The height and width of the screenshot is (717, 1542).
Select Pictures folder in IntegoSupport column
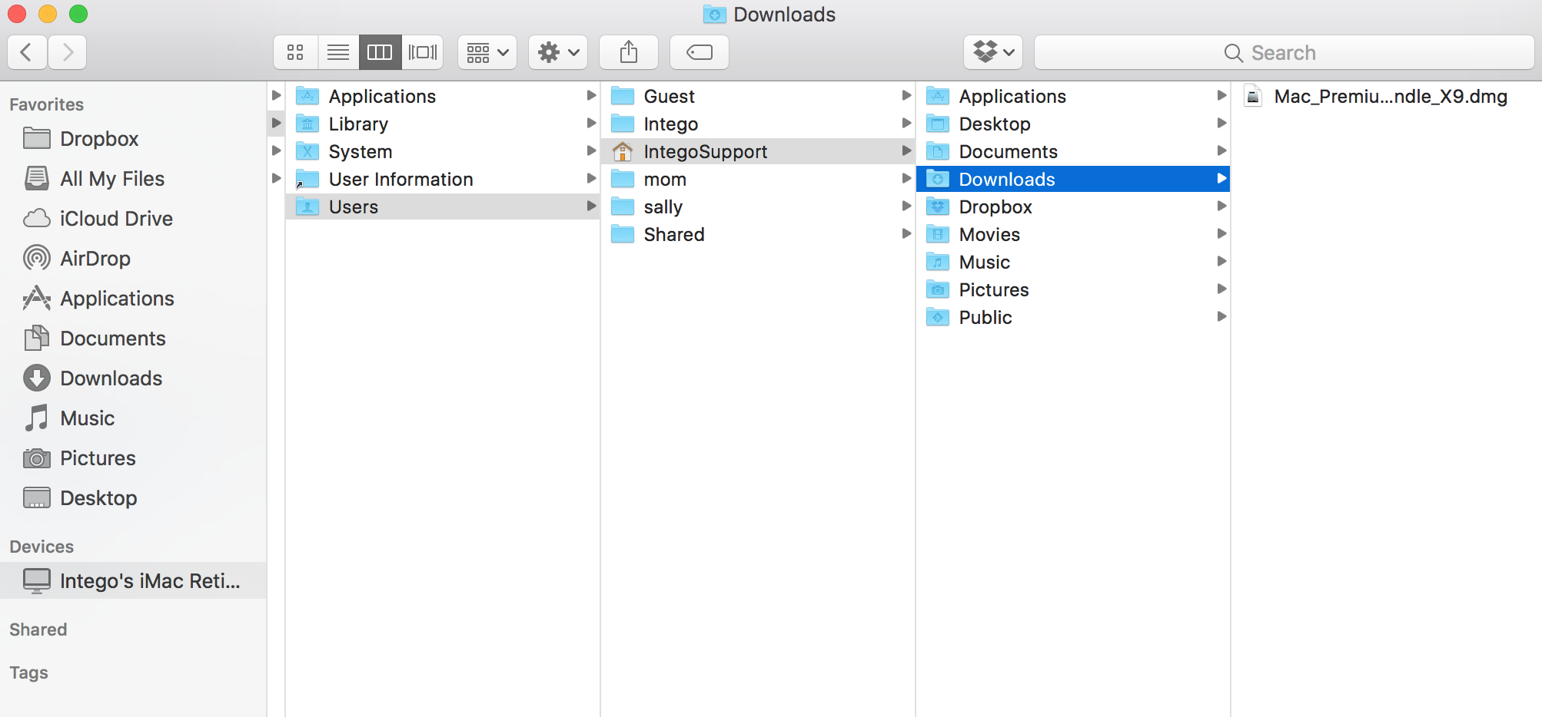[x=1073, y=289]
